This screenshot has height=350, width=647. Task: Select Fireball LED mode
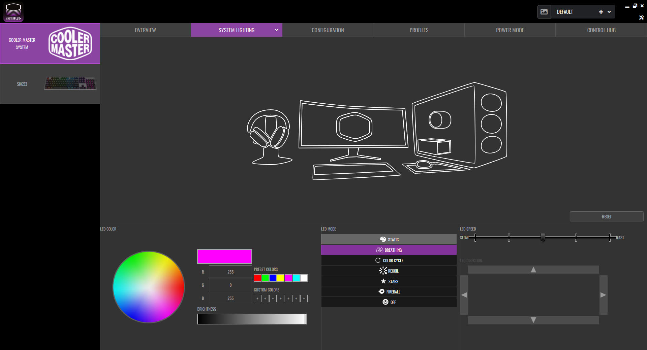389,292
